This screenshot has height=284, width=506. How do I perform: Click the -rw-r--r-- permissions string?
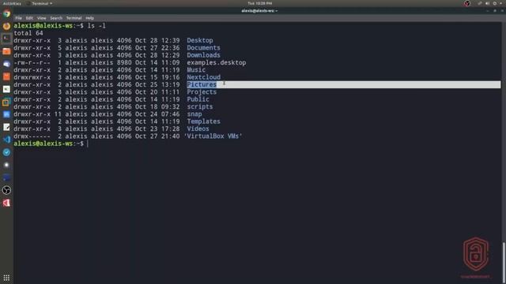coord(32,62)
